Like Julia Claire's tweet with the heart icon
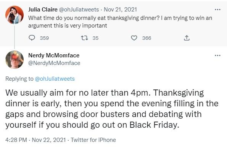The height and width of the screenshot is (148, 227). coord(134,38)
